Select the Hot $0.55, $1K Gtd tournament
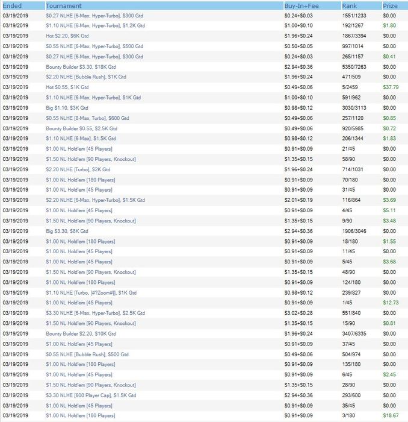Image resolution: width=408 pixels, height=422 pixels. click(x=67, y=87)
